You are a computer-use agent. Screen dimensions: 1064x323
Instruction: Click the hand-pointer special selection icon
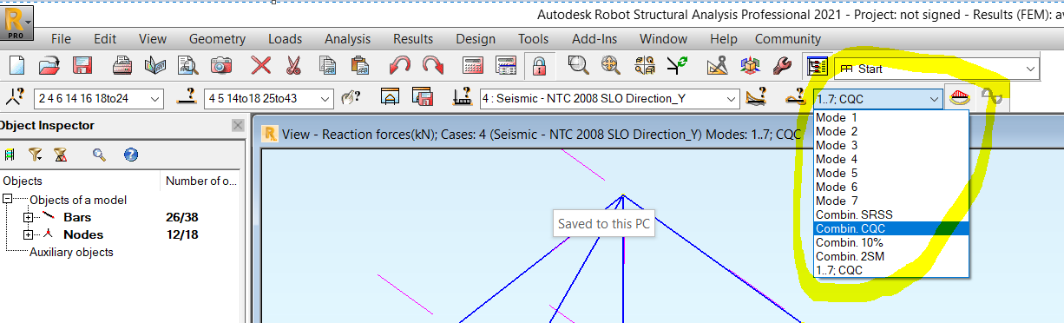351,98
